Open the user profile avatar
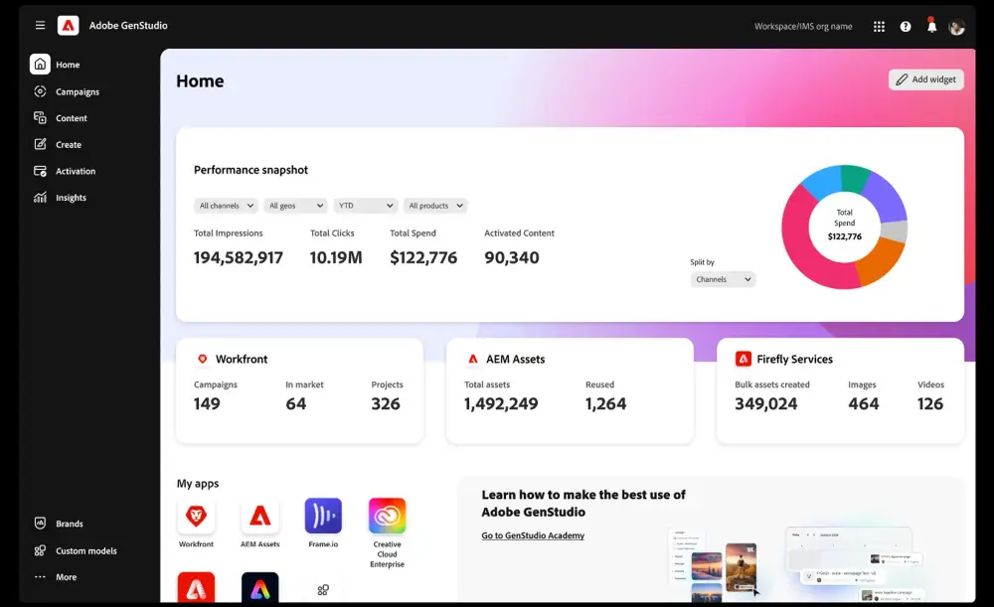994x607 pixels. [x=956, y=27]
